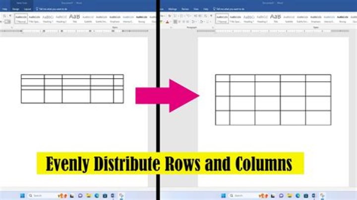Apply the Normal style in the left window
The width and height of the screenshot is (357, 200).
[x=21, y=19]
